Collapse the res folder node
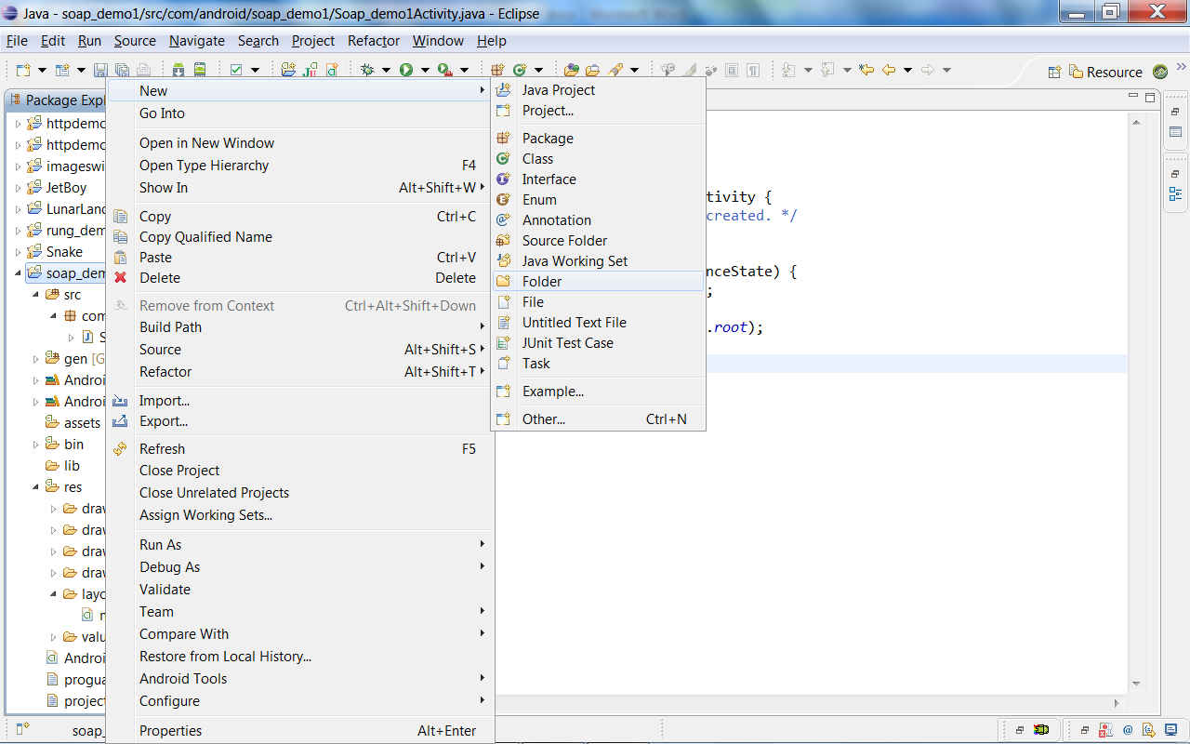Image resolution: width=1190 pixels, height=744 pixels. point(36,486)
